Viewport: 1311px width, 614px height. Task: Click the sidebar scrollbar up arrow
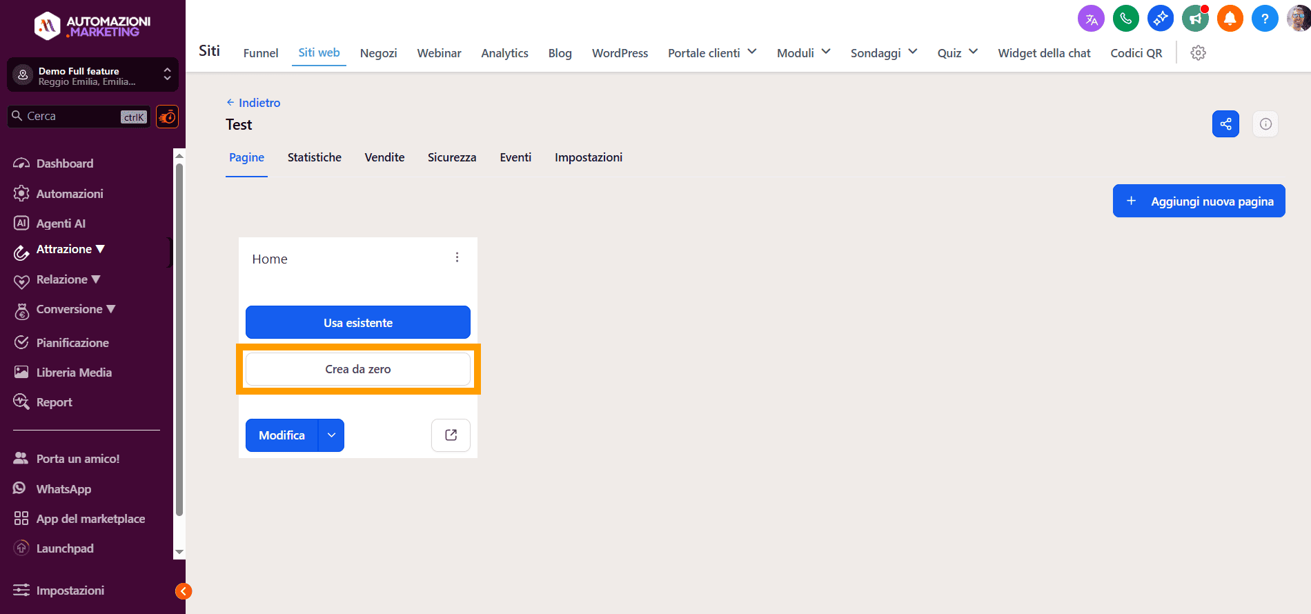tap(179, 156)
